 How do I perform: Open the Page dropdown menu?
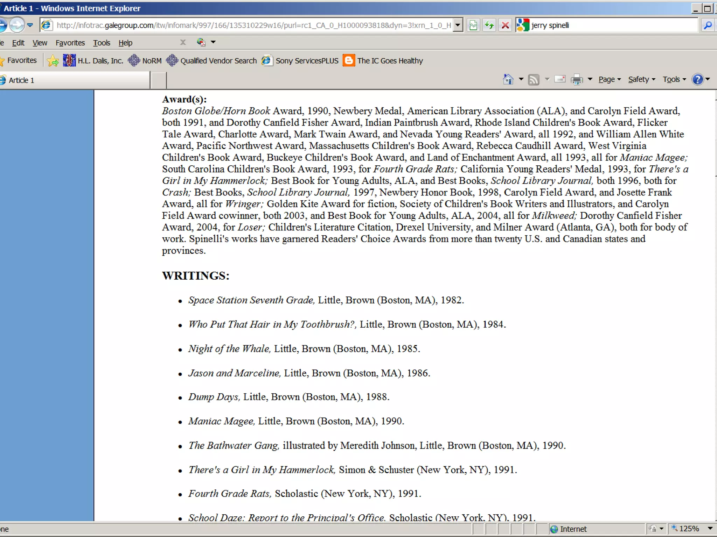609,80
